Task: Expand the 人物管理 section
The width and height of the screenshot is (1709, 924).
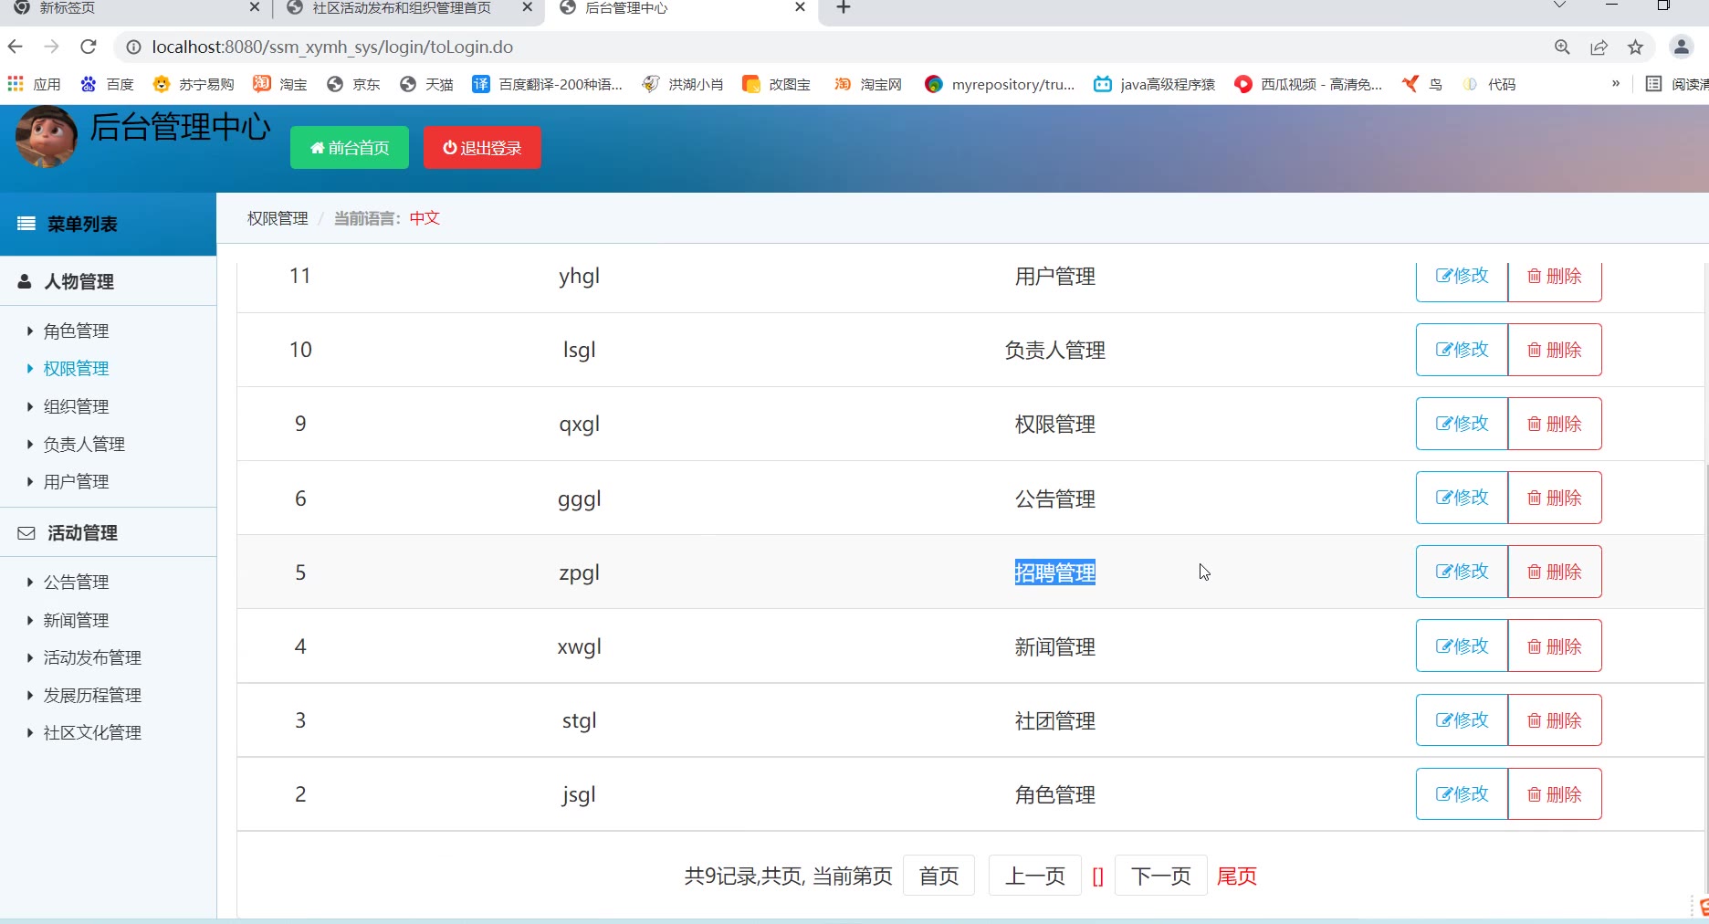Action: tap(108, 282)
